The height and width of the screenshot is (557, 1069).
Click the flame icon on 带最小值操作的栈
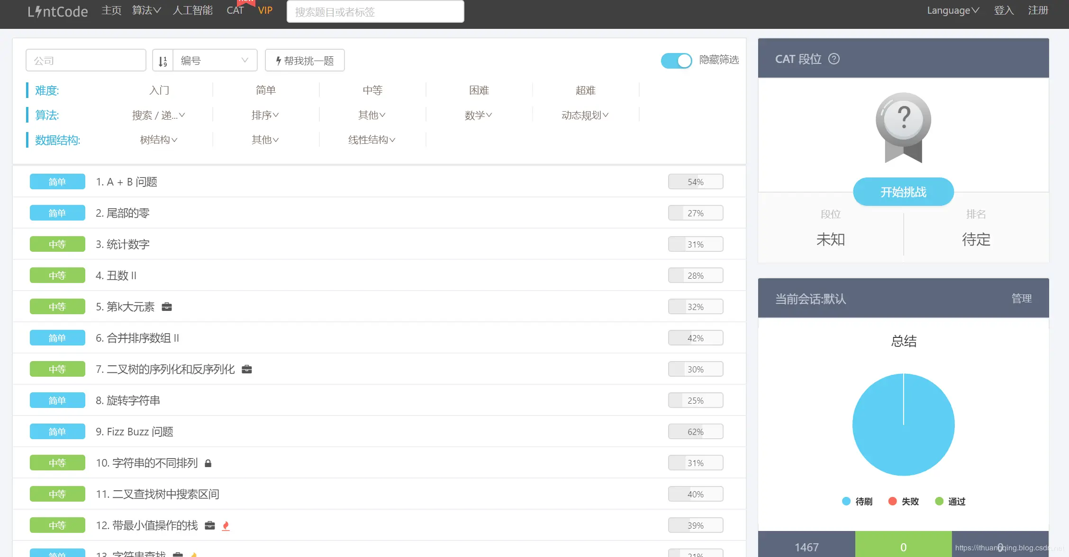tap(226, 526)
